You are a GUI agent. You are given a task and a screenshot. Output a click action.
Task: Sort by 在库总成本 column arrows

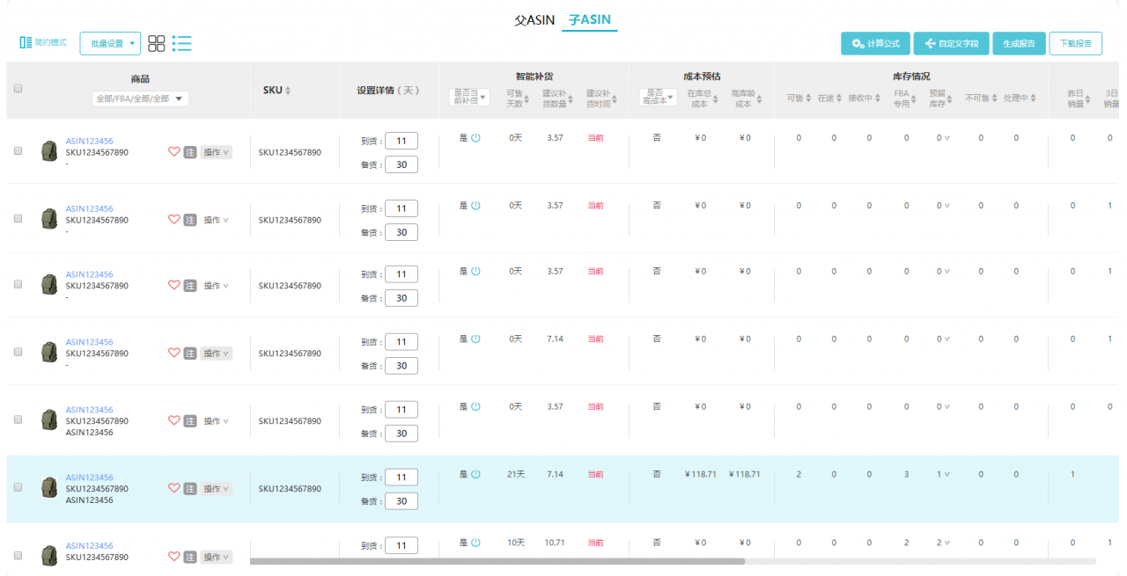point(714,99)
